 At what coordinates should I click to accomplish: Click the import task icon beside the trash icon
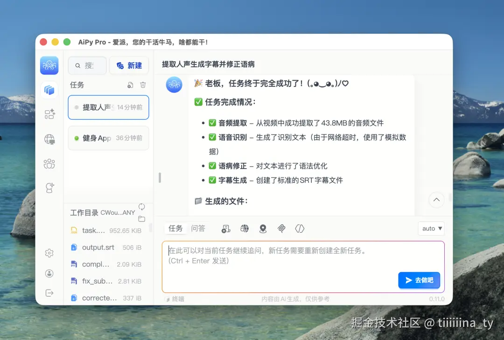131,85
